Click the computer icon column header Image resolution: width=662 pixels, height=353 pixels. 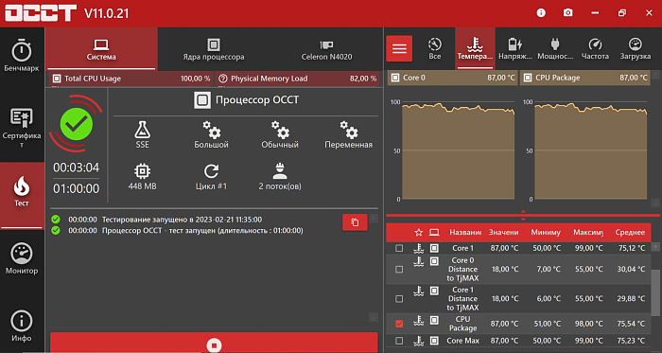click(x=434, y=232)
